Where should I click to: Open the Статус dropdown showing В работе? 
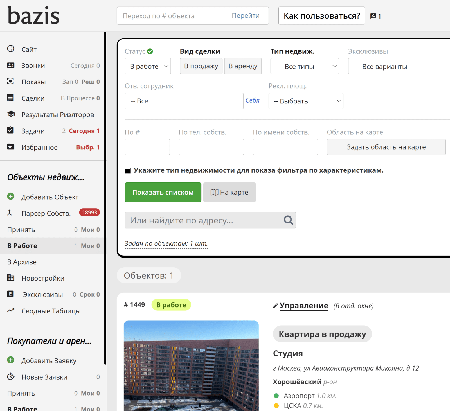[148, 66]
